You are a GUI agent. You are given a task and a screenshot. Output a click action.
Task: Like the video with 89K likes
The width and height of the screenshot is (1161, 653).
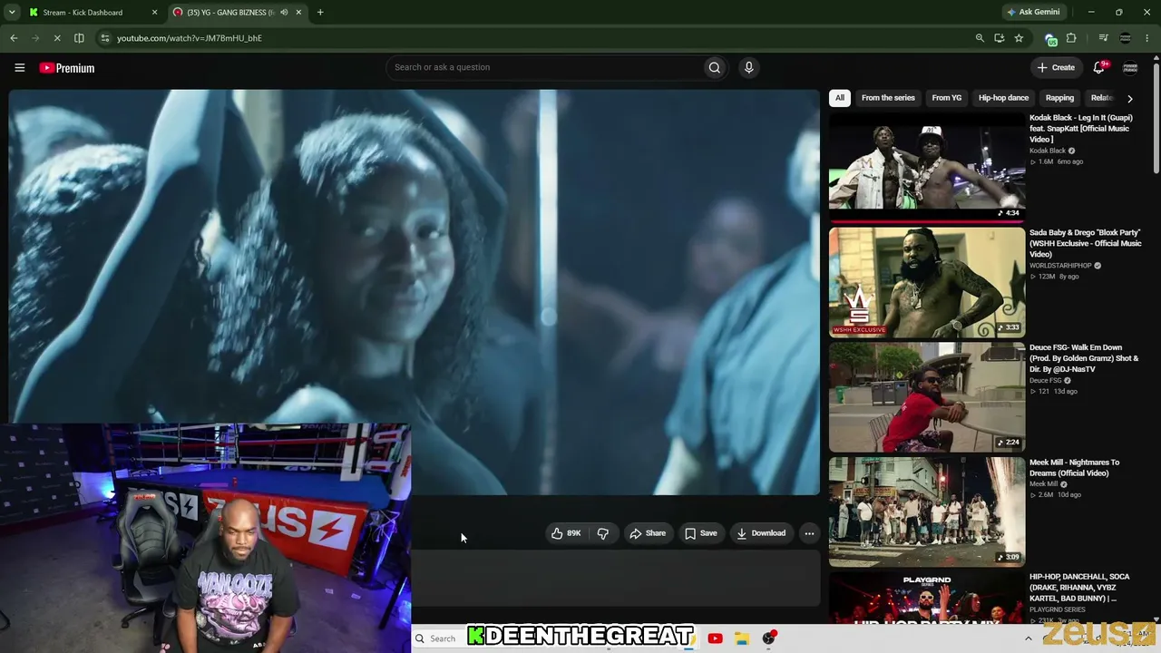coord(565,533)
